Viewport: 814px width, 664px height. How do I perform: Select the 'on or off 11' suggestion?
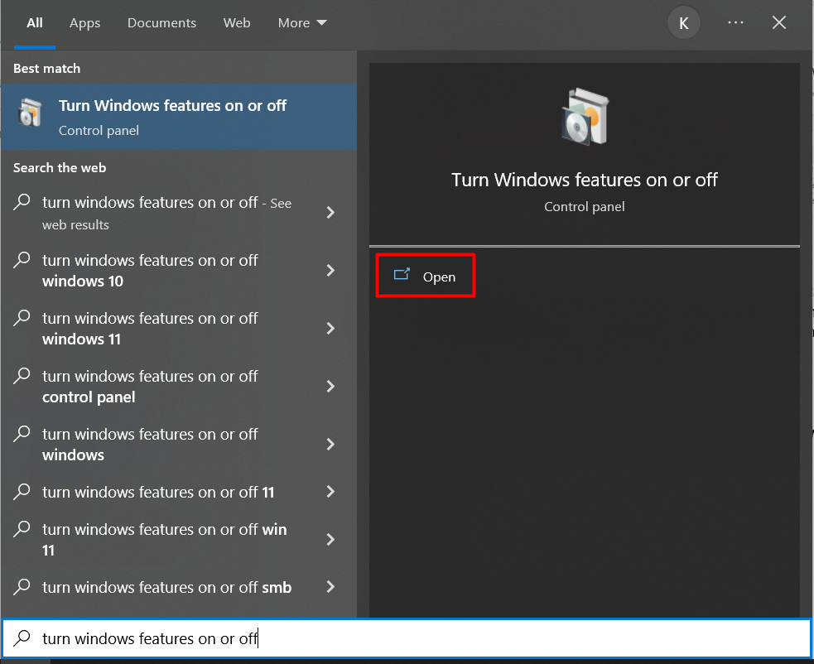179,492
